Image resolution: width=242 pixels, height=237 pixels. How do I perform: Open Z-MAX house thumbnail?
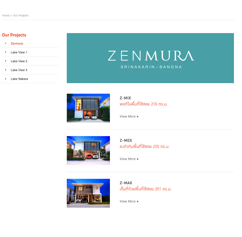[x=88, y=193]
